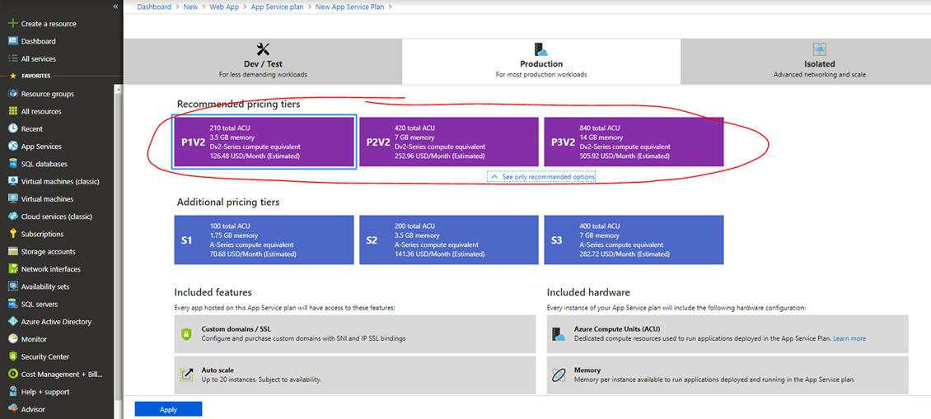Viewport: 931px width, 419px height.
Task: Click Azure Active Directory diamond icon
Action: (x=12, y=322)
